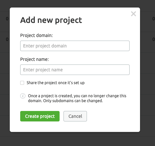Click the green Create project button

(x=40, y=116)
